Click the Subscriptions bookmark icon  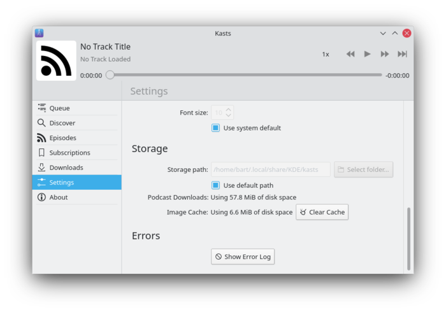coord(41,153)
